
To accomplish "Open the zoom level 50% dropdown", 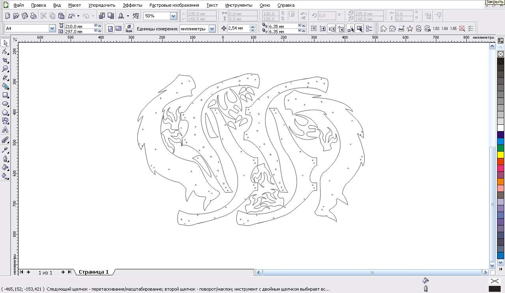I will pyautogui.click(x=173, y=16).
